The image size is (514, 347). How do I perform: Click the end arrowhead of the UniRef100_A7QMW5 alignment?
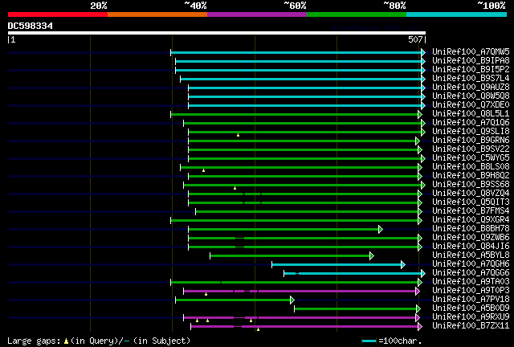423,52
